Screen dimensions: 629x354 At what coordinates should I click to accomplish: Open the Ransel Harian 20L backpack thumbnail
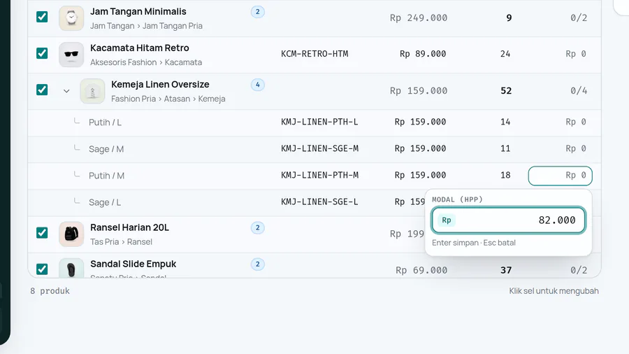tap(71, 234)
